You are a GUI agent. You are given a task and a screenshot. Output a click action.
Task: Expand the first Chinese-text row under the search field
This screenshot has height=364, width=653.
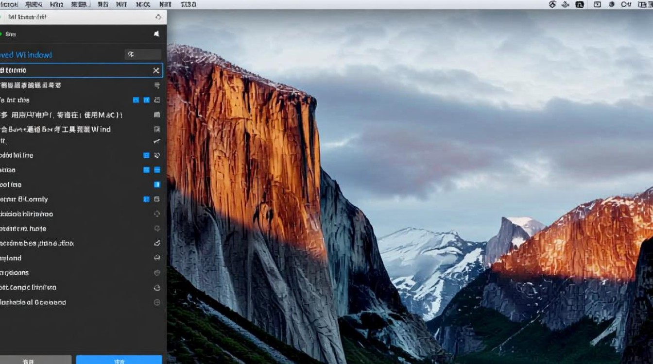pyautogui.click(x=157, y=85)
